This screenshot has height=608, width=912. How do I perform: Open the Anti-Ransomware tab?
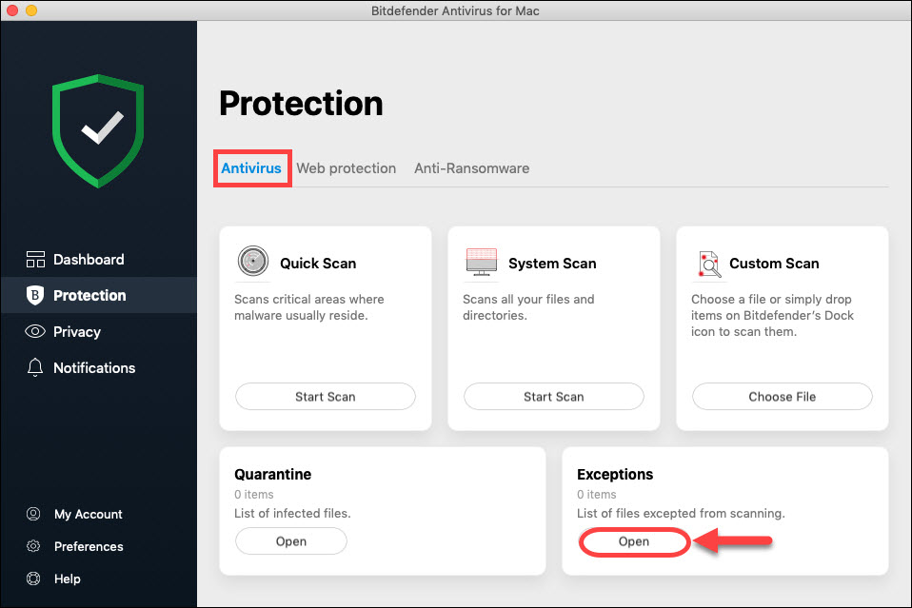(x=471, y=167)
